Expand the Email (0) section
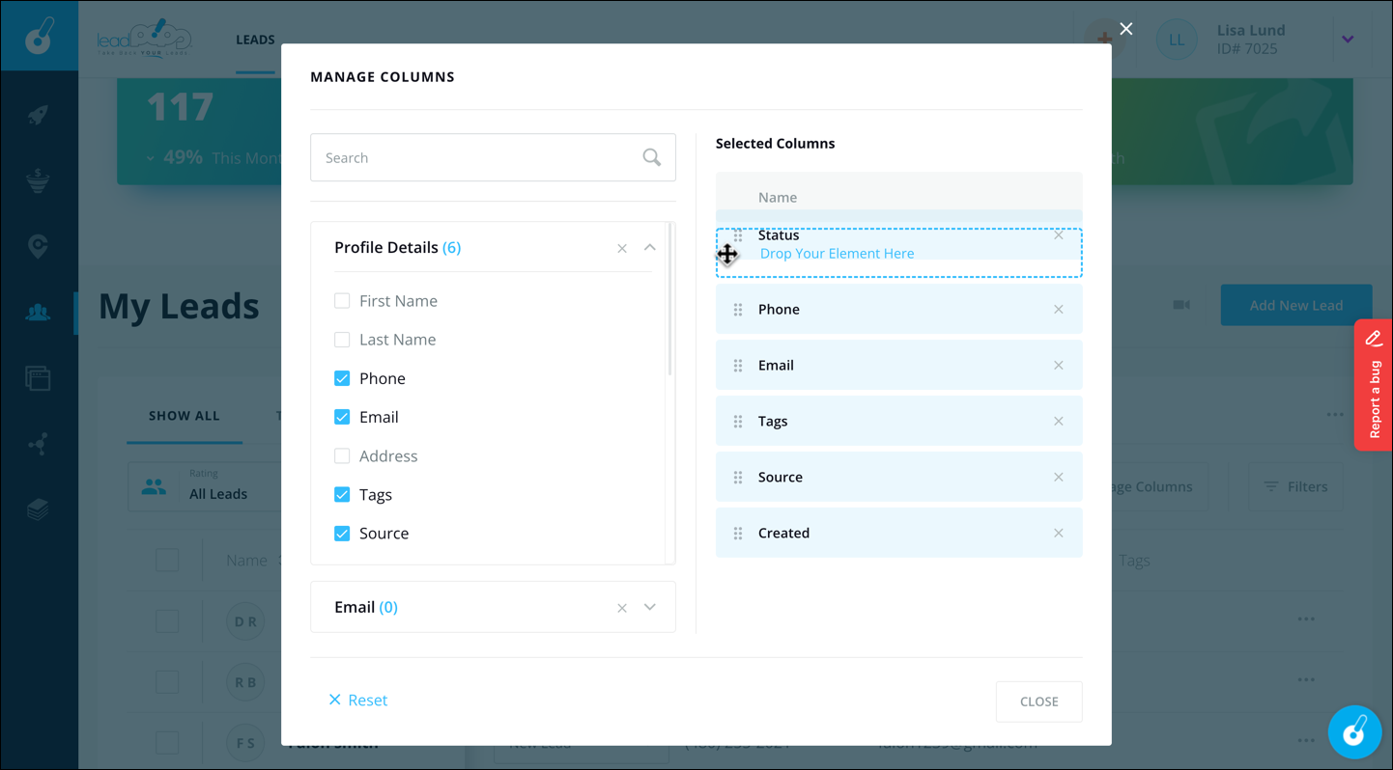This screenshot has width=1393, height=770. point(650,607)
